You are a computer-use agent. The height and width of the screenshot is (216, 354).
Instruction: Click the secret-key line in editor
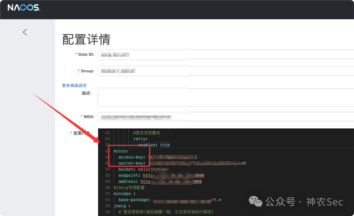[182, 163]
